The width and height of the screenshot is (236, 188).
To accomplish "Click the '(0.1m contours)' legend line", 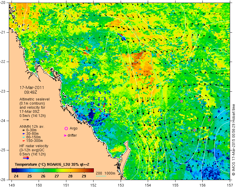I will click(x=32, y=103).
